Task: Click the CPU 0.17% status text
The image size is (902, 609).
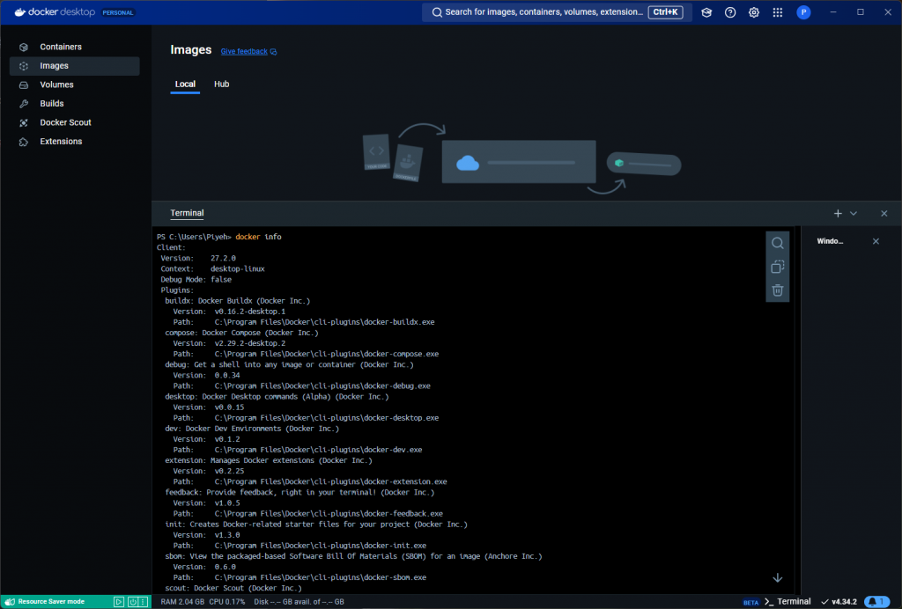Action: (x=227, y=602)
